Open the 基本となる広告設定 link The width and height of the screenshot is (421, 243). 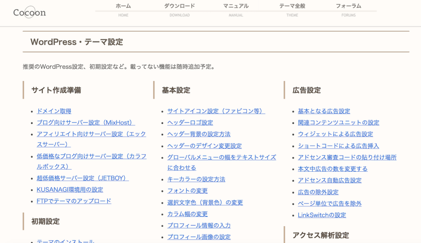323,111
